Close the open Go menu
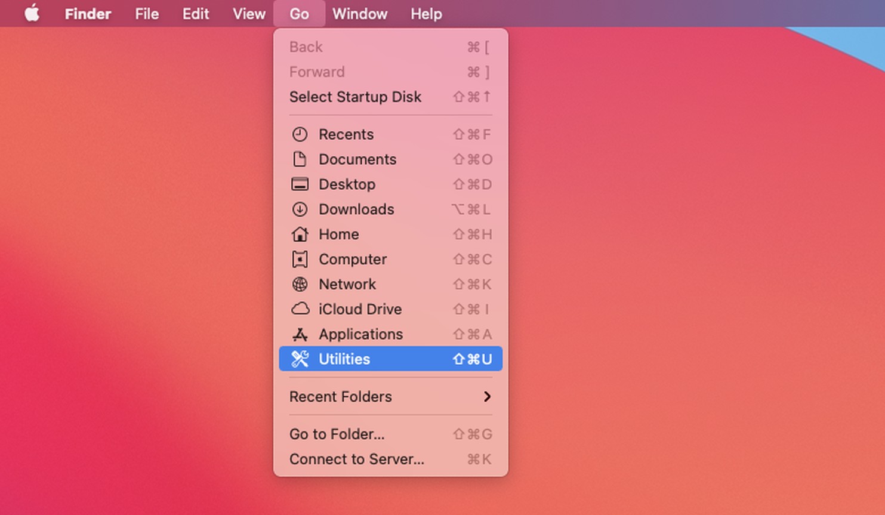Screen dimensions: 885x515 pos(299,13)
